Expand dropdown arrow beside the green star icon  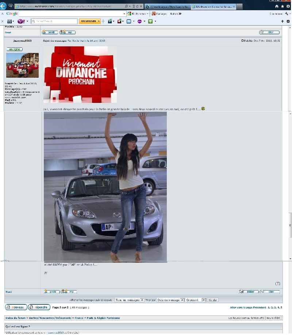pos(155,22)
